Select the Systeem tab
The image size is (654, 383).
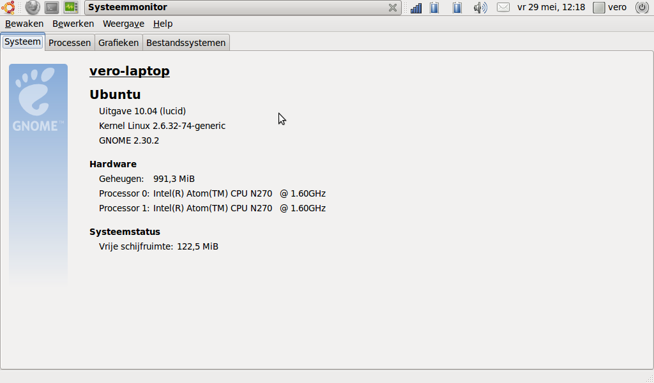click(22, 42)
